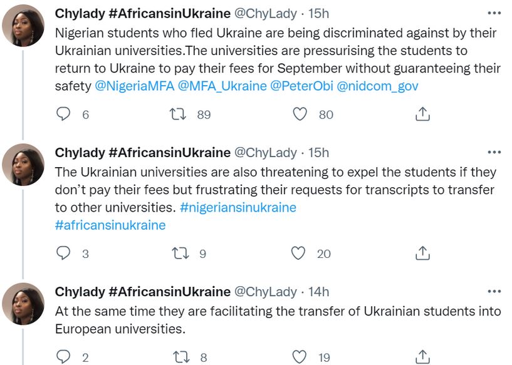512x365 pixels.
Task: Visit the @PeterObi mentioned profile
Action: click(x=301, y=86)
